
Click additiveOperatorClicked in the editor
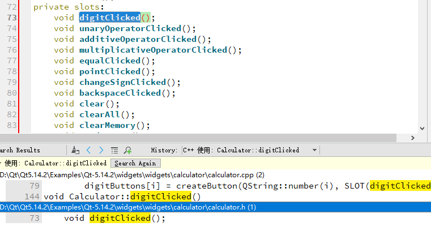pyautogui.click(x=138, y=39)
